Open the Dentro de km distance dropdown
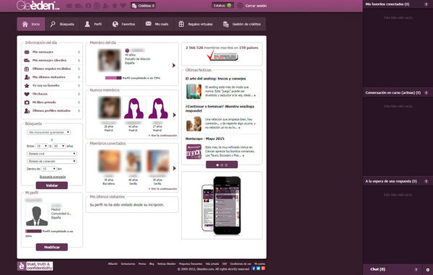Viewport: 433px width, 275px height. [49, 169]
